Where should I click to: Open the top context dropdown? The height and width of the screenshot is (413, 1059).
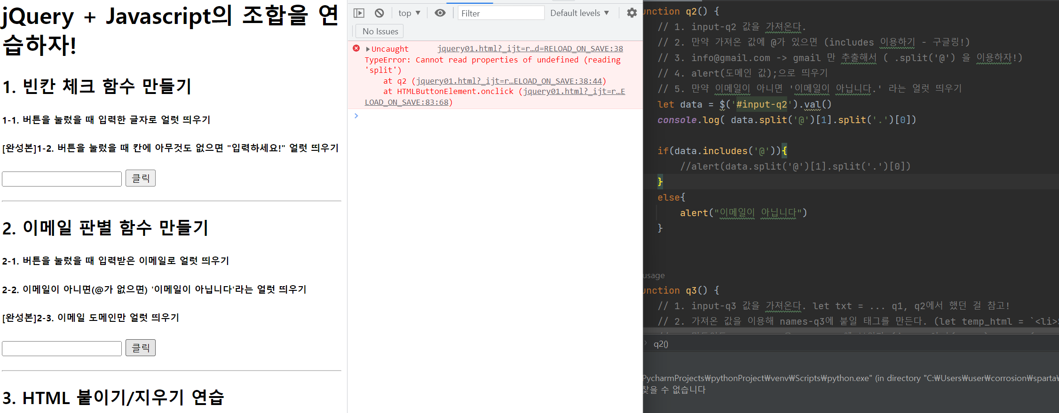pyautogui.click(x=409, y=13)
